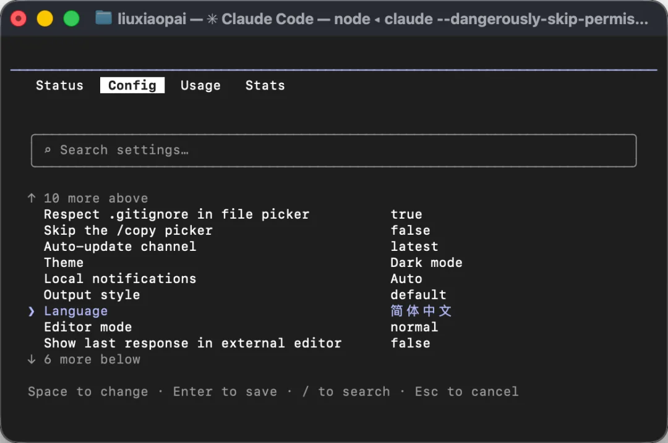Click the green zoom window button

(71, 19)
